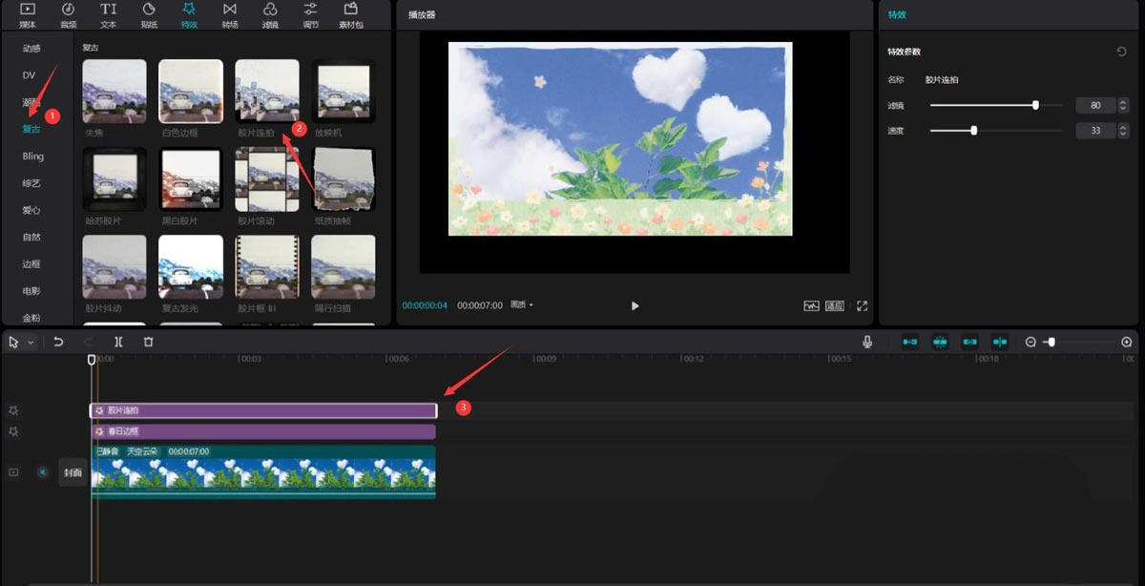Viewport: 1145px width, 586px height.
Task: Select the Bling effects category
Action: (x=33, y=156)
